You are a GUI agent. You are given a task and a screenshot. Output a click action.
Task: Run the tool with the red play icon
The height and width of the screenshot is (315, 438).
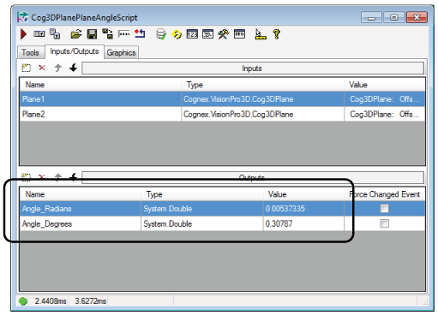(x=23, y=34)
